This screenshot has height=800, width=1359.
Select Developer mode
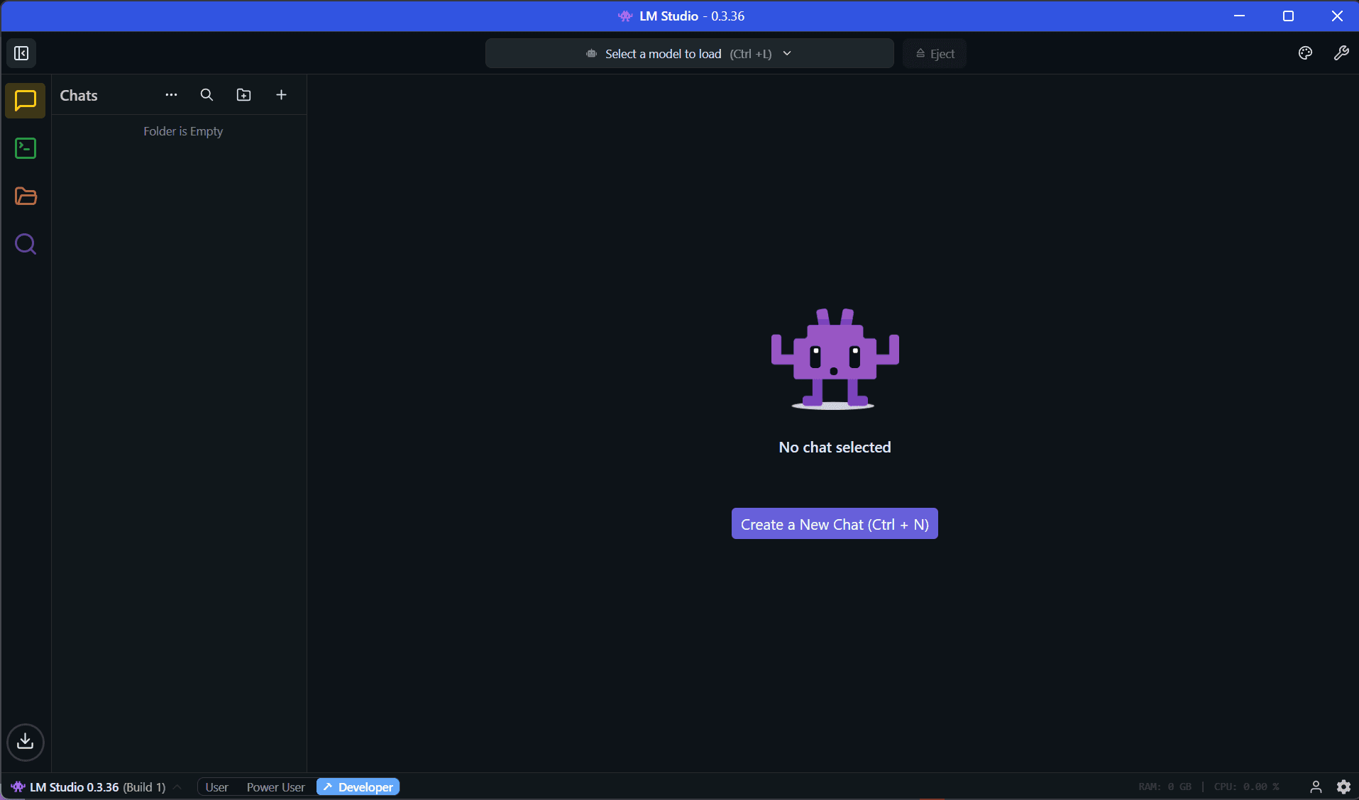[358, 787]
